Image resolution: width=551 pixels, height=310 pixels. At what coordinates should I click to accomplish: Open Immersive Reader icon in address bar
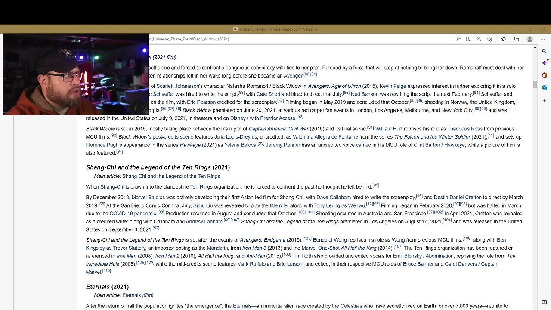(469, 39)
